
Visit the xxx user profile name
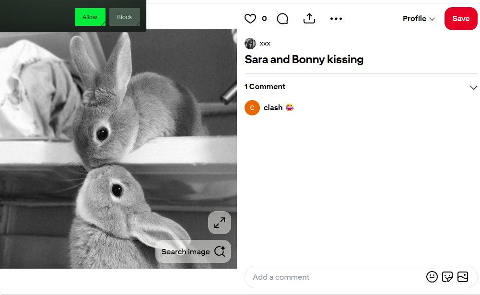265,44
